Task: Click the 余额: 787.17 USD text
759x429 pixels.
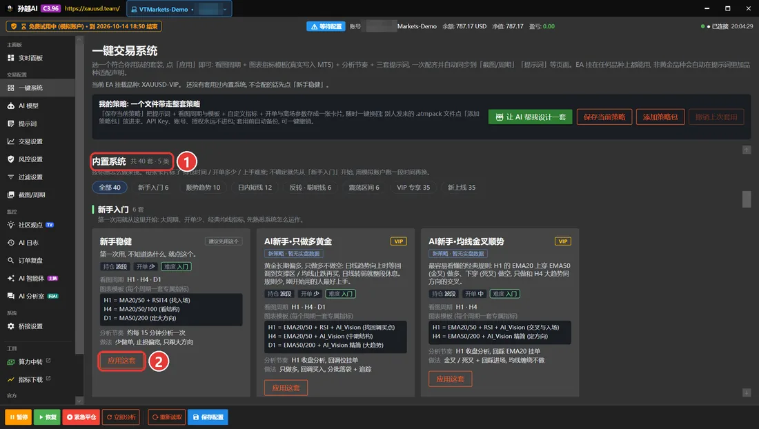Action: [464, 27]
